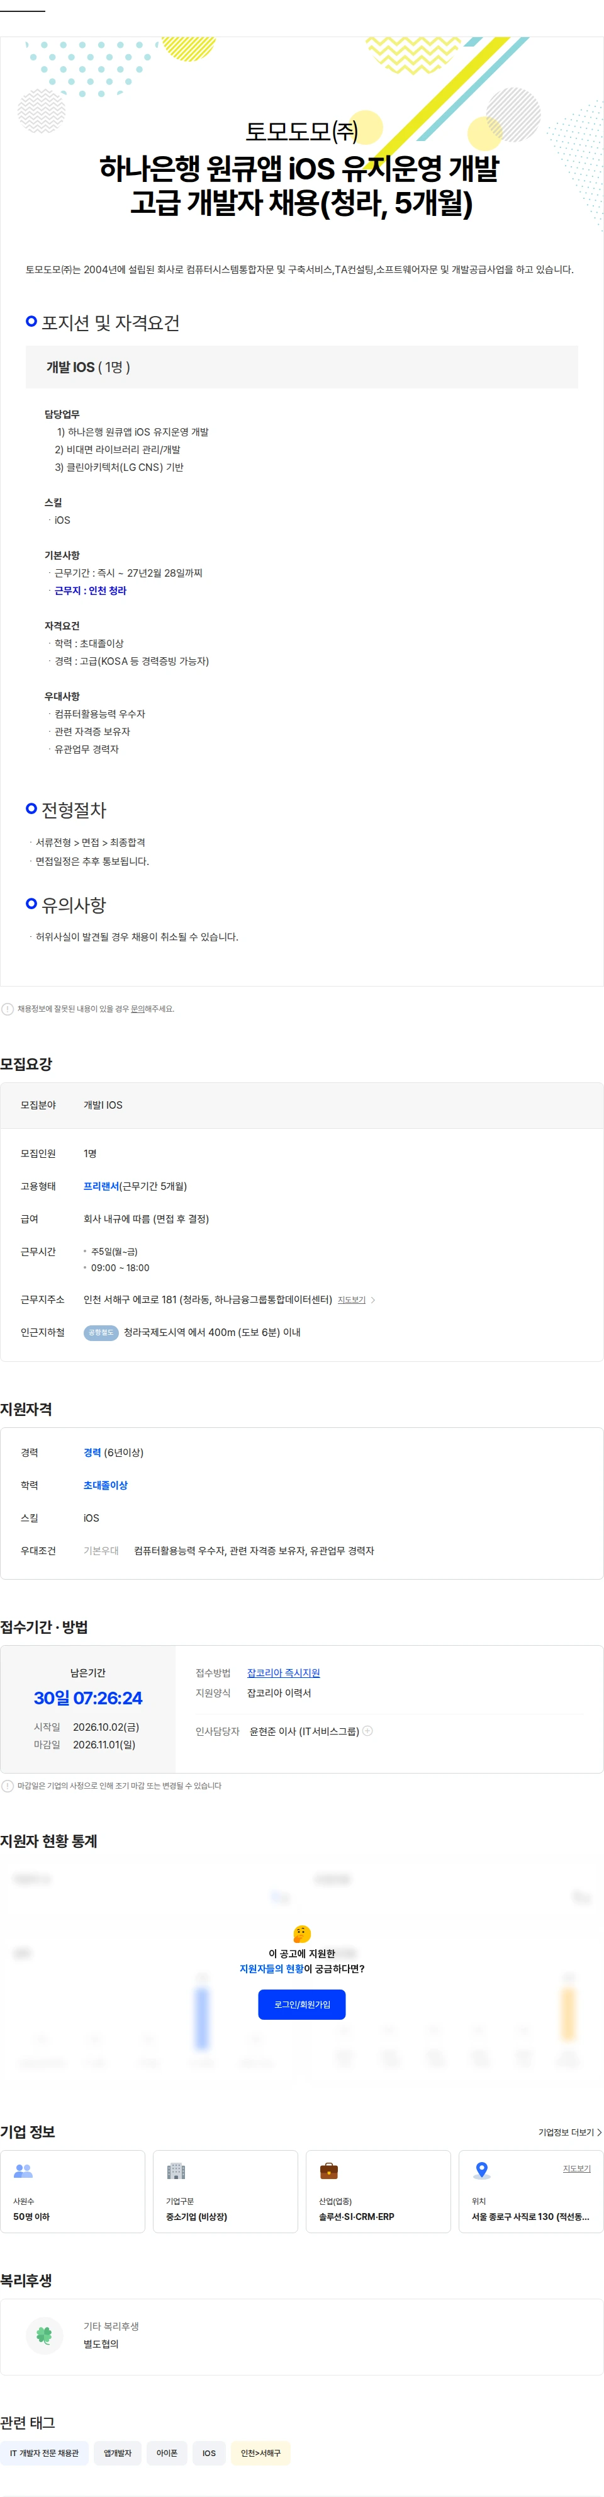This screenshot has height=2497, width=604.
Task: Click info icon beside 마감일 변경 notice
Action: (8, 1786)
